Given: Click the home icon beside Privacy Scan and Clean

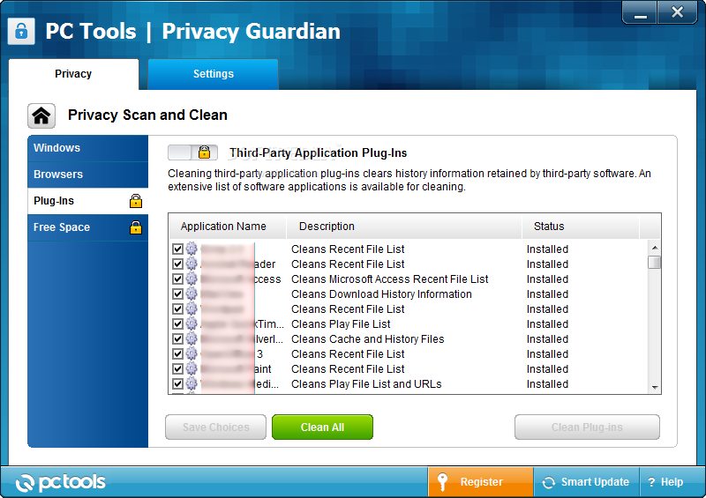Looking at the screenshot, I should coord(41,115).
